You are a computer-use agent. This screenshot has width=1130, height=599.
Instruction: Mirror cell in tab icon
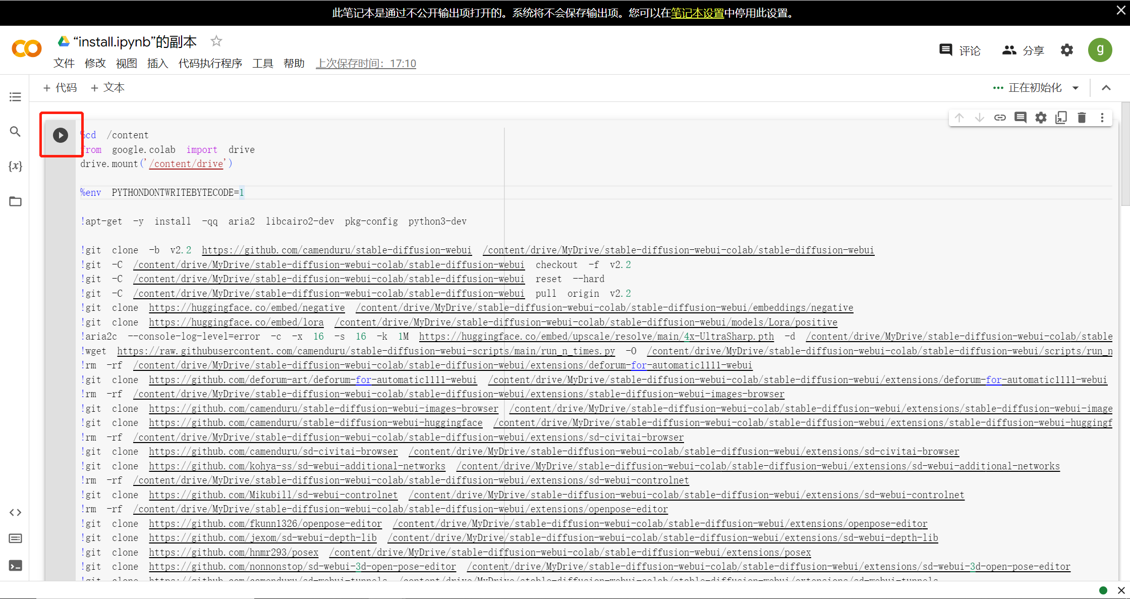coord(1061,118)
